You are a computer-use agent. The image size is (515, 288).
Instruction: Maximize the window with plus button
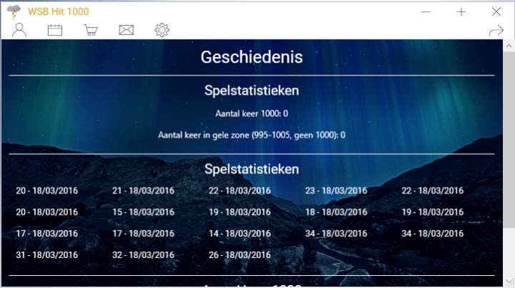coord(461,11)
